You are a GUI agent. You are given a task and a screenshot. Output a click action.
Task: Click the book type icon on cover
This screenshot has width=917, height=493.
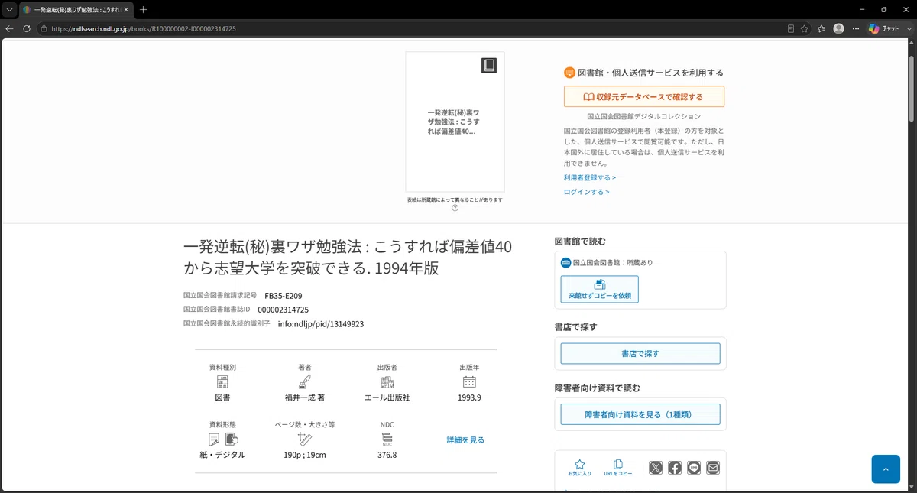click(489, 66)
